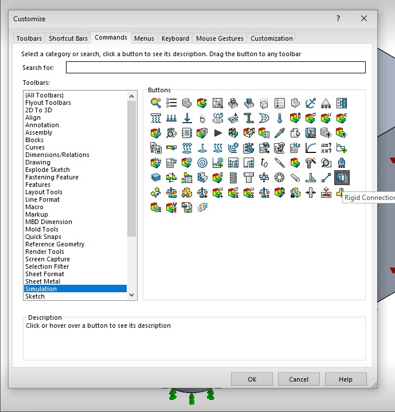Click the Create Mesh gray meshed-block icon
This screenshot has height=412, width=395.
point(187,103)
